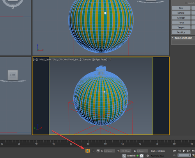Click the X coordinate field

[109, 151]
